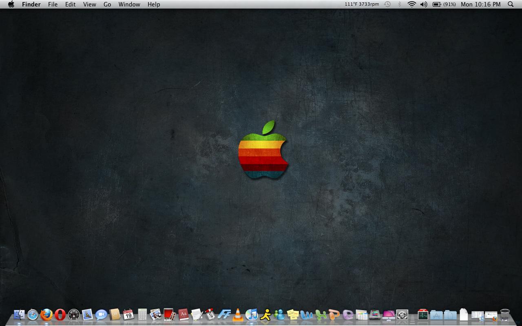Open iCal calendar icon showing 19
522x326 pixels.
pos(128,315)
